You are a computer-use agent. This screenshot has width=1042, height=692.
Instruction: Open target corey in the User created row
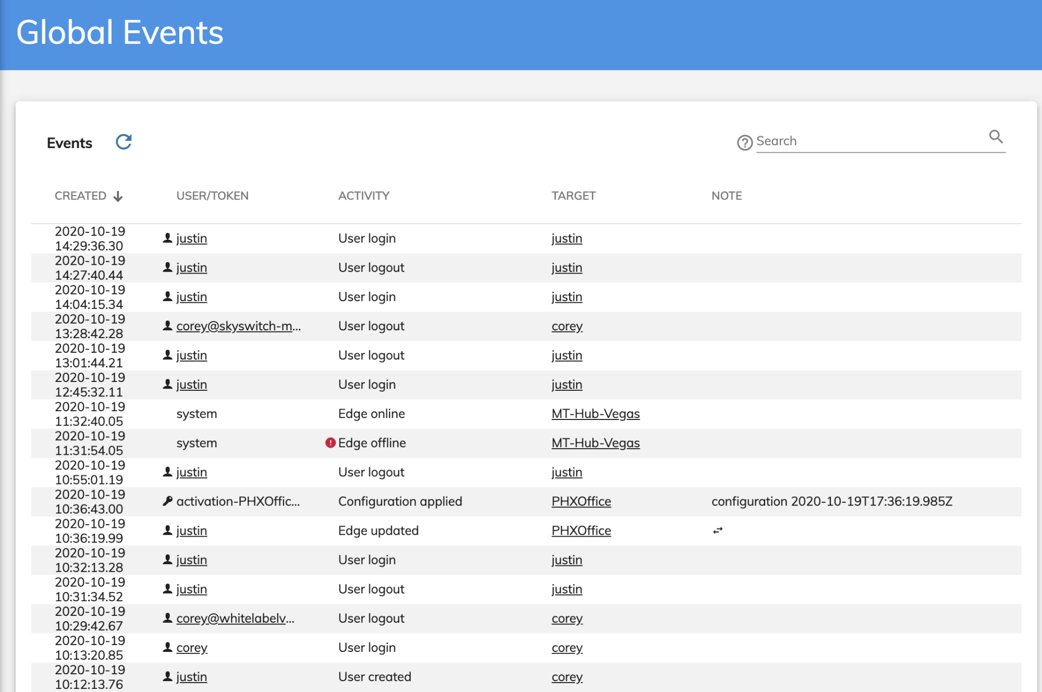567,677
